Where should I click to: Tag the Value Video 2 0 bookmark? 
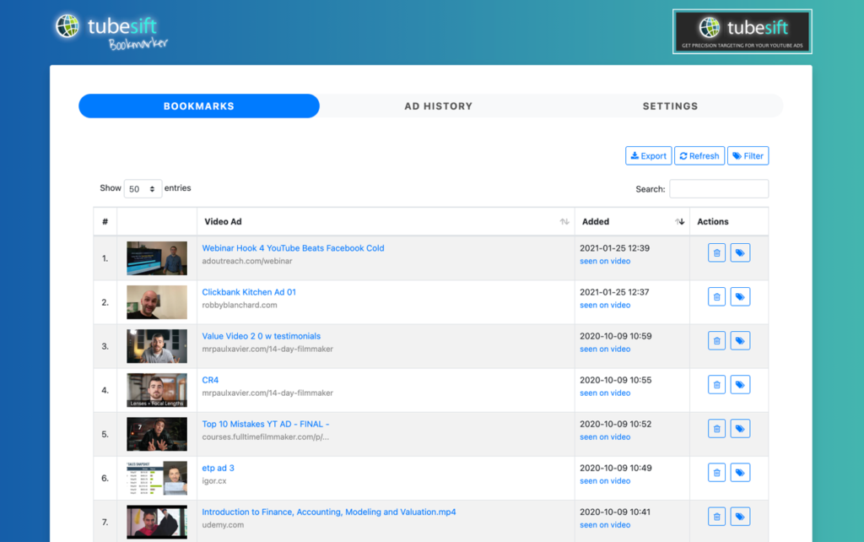tap(740, 341)
